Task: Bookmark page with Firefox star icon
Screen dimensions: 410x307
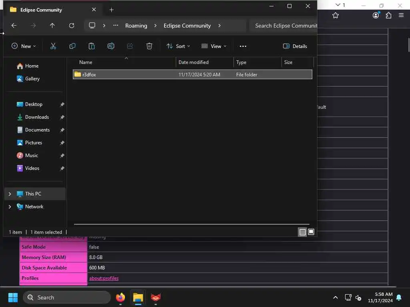Action: pos(336,16)
